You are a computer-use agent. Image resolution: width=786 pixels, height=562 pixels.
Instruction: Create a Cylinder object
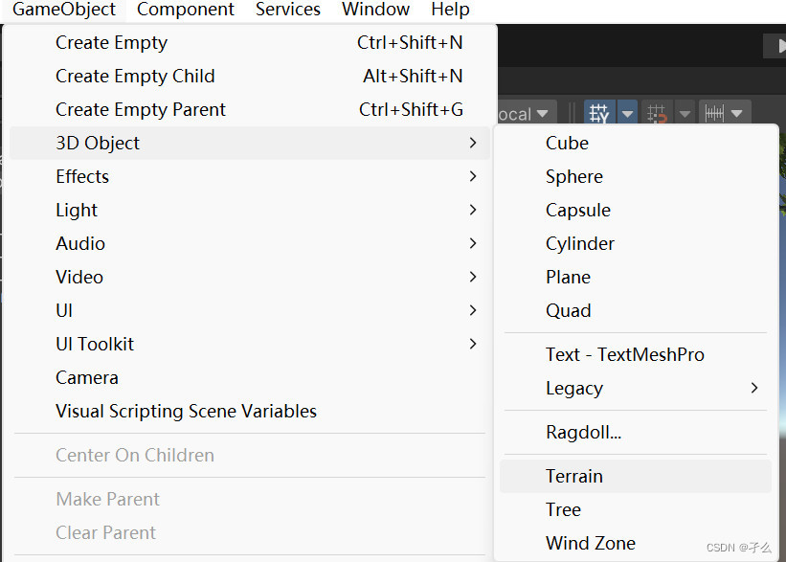click(635, 243)
